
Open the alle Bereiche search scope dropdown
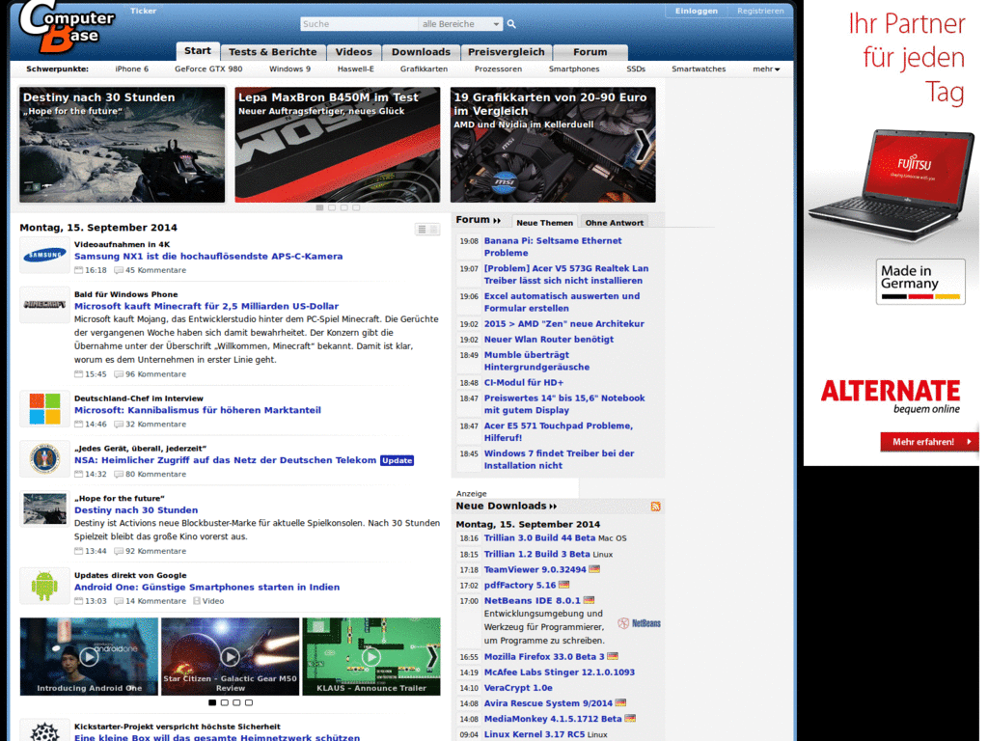tap(461, 23)
